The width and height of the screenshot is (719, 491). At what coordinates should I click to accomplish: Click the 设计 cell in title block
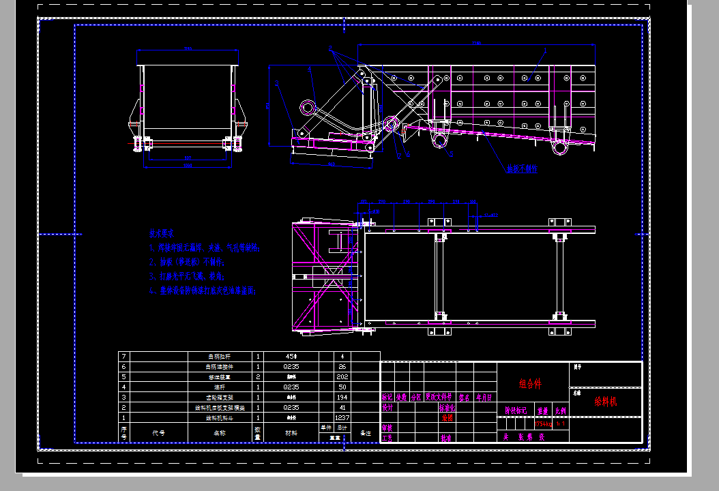(x=387, y=407)
